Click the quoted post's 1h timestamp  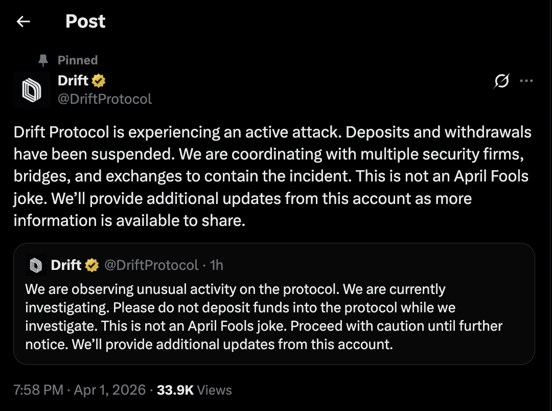[217, 265]
